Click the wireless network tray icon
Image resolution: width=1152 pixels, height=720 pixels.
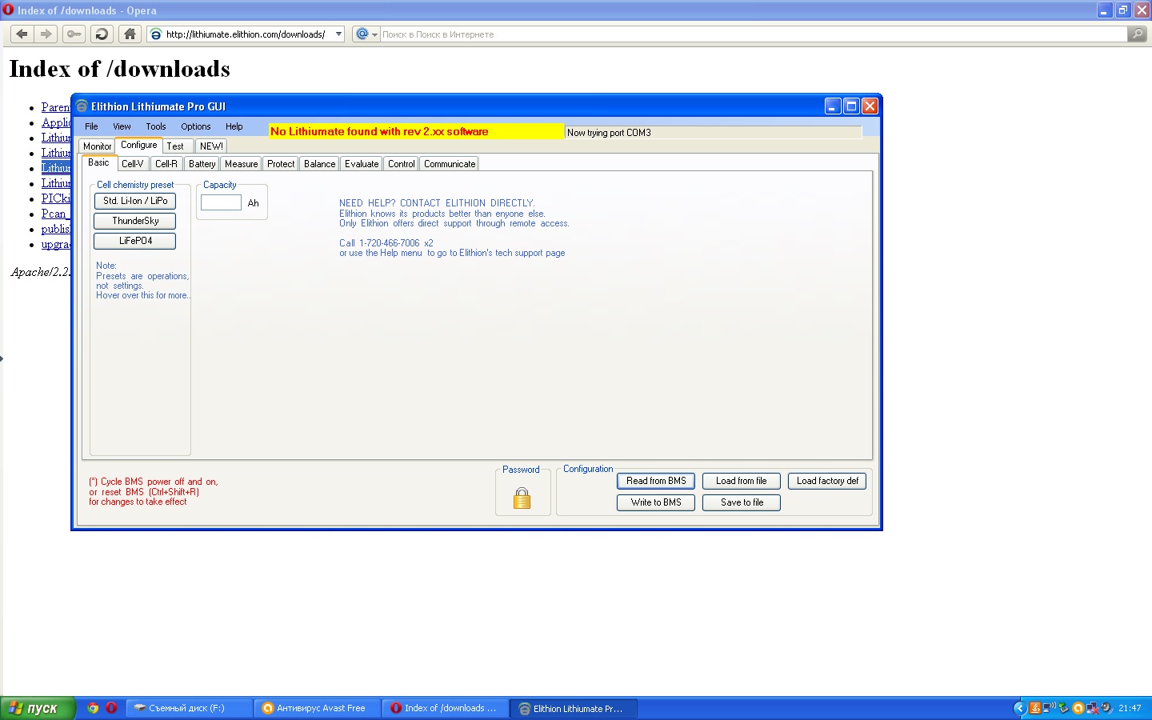coord(1050,707)
